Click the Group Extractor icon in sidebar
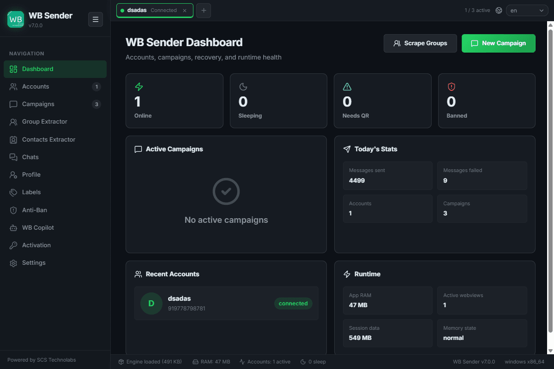The height and width of the screenshot is (369, 554). [x=13, y=122]
